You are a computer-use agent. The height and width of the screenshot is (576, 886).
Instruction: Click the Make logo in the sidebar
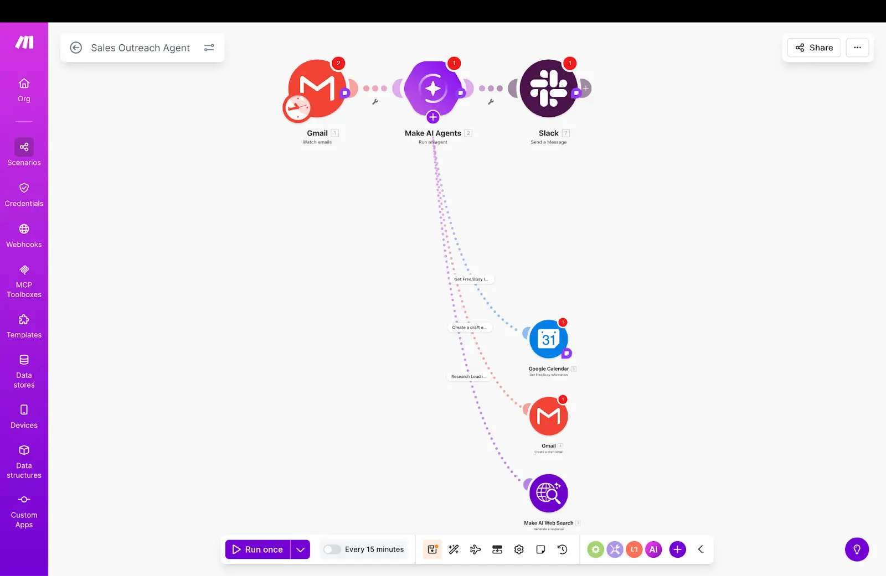click(x=24, y=43)
